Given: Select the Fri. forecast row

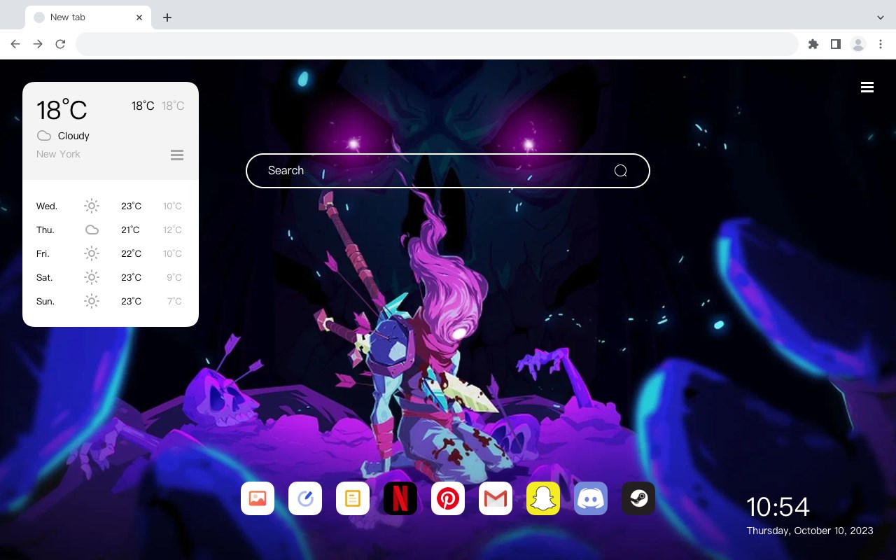Looking at the screenshot, I should point(111,253).
